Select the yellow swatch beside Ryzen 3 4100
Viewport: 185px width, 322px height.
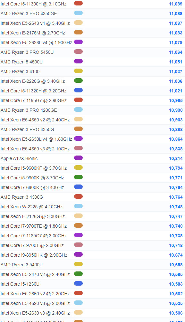point(78,71)
